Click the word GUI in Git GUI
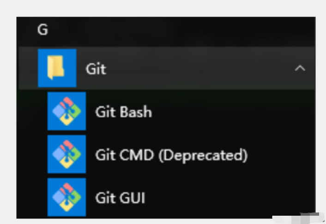The width and height of the screenshot is (326, 224). click(132, 198)
